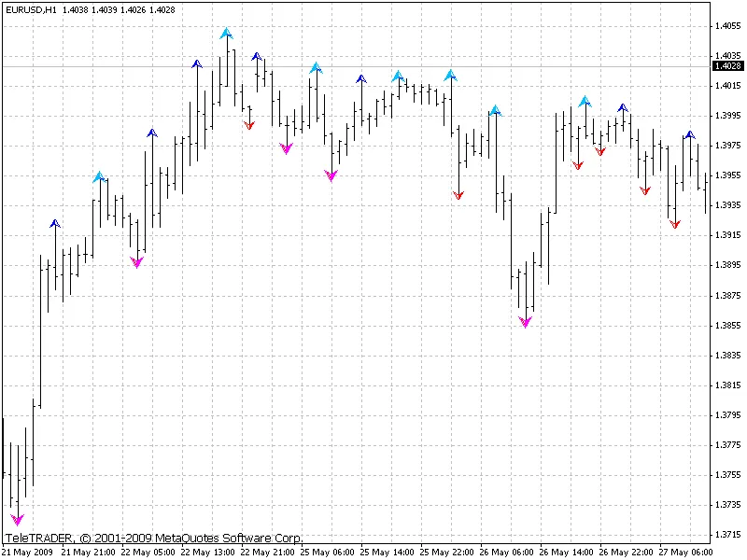Viewport: 747px width, 560px height.
Task: Click the rightmost red down arrow near 1.3920
Action: 675,224
